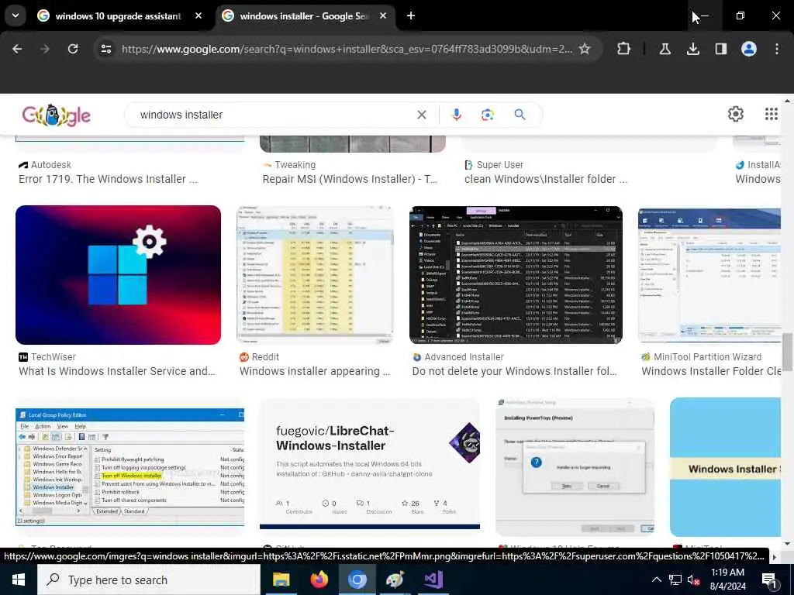
Task: Open the tab search dropdown arrow
Action: 16,15
